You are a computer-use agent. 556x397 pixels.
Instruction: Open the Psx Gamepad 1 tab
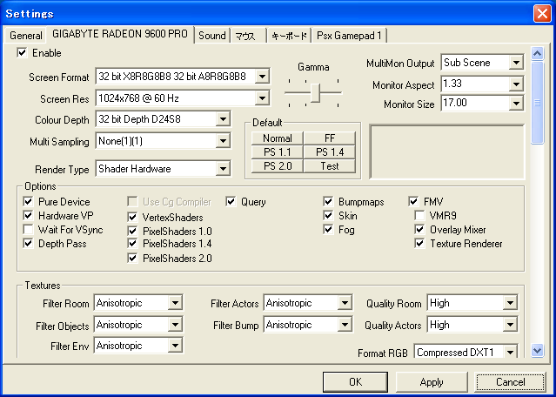(352, 36)
